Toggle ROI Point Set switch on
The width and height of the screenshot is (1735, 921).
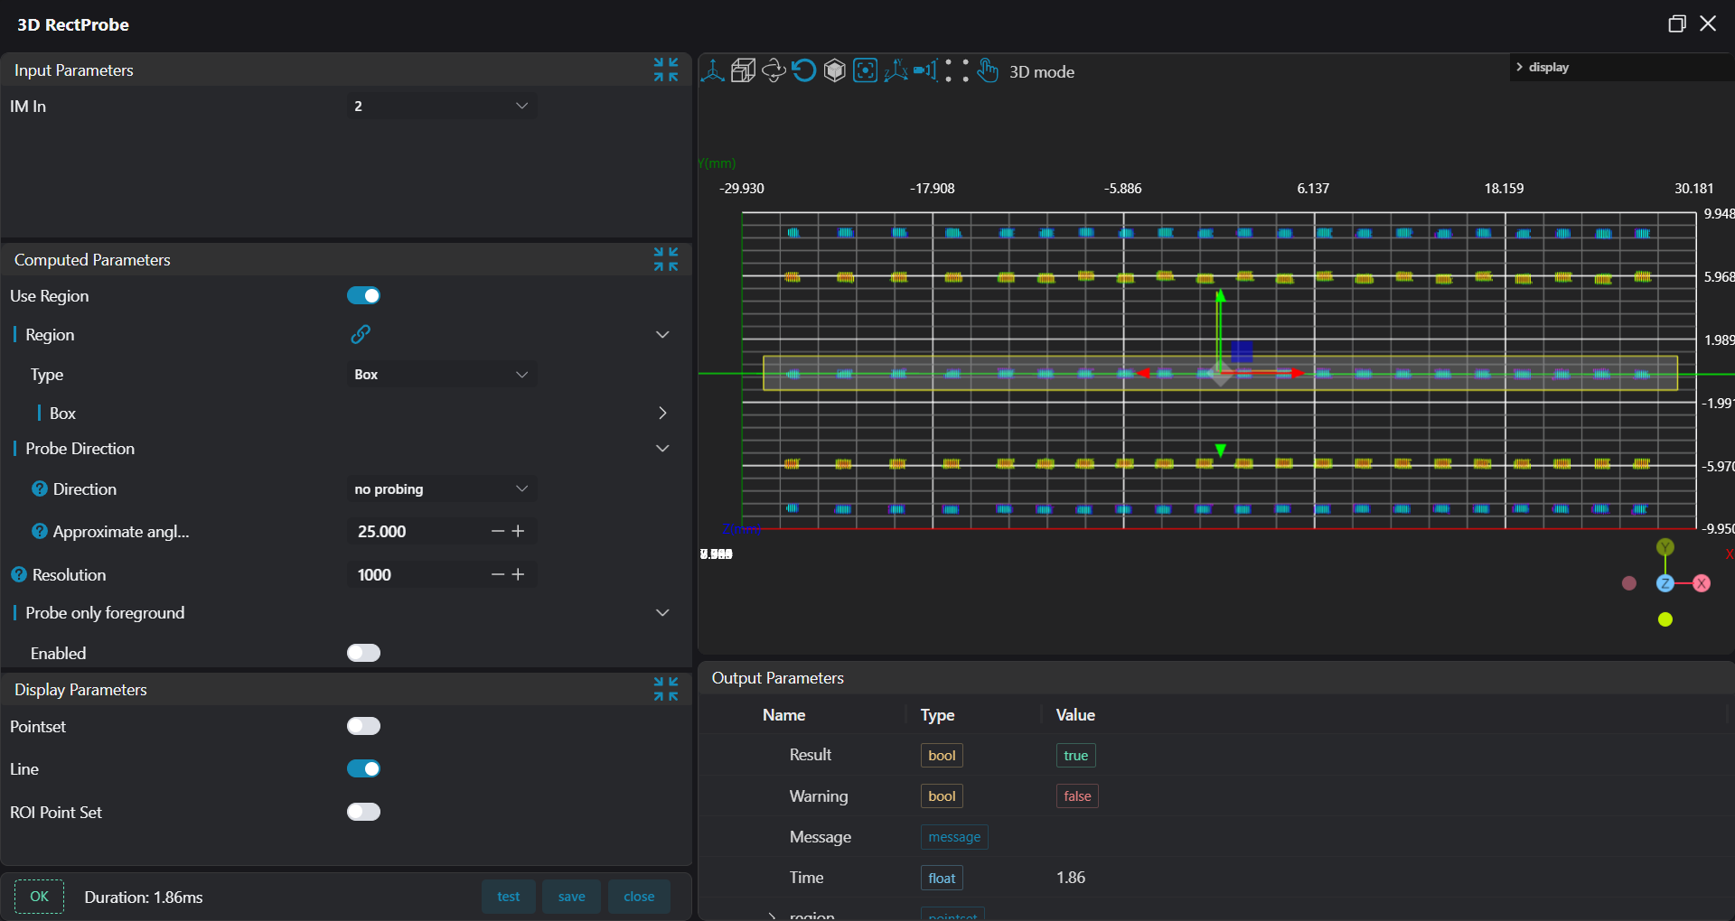(x=363, y=812)
